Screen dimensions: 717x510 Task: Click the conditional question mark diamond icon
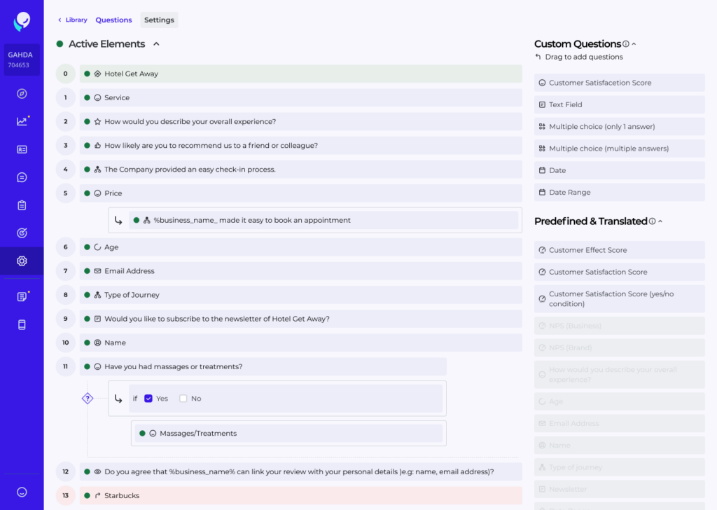pos(88,399)
